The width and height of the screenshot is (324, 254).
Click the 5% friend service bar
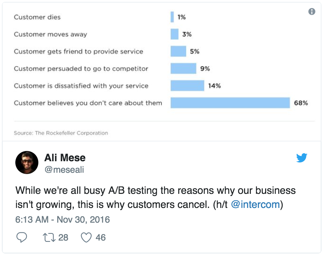(178, 51)
